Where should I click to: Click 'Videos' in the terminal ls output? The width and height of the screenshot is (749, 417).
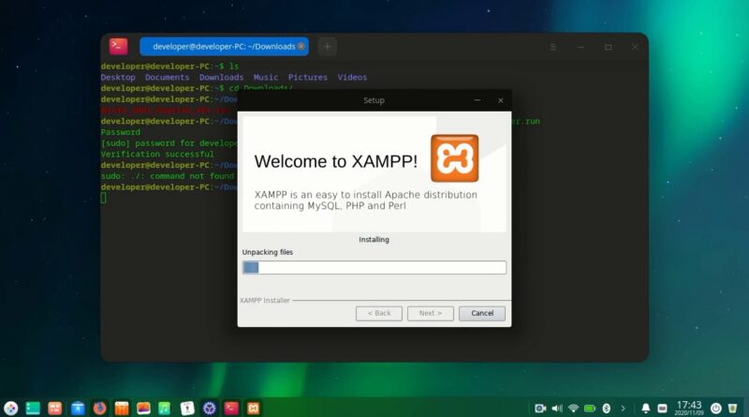point(352,78)
